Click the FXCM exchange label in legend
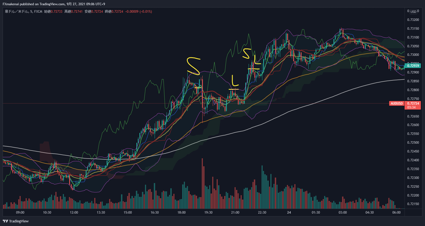Viewport: 425px width, 226px height. click(x=38, y=12)
